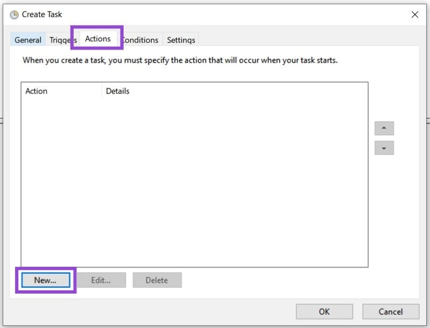Move action up with the arrow button
This screenshot has height=328, width=430.
[x=384, y=128]
